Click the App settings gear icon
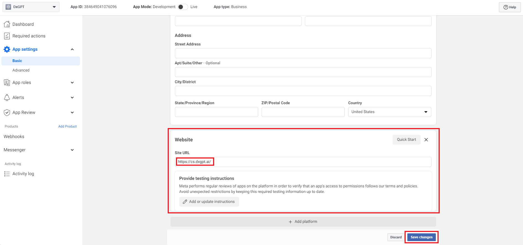The width and height of the screenshot is (523, 245). click(x=7, y=49)
